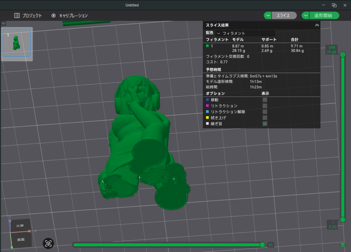This screenshot has height=252, width=351.
Task: Toggle the perspective view cube icon
Action: 48,243
